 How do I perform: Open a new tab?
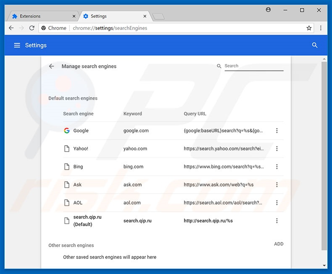[x=158, y=16]
